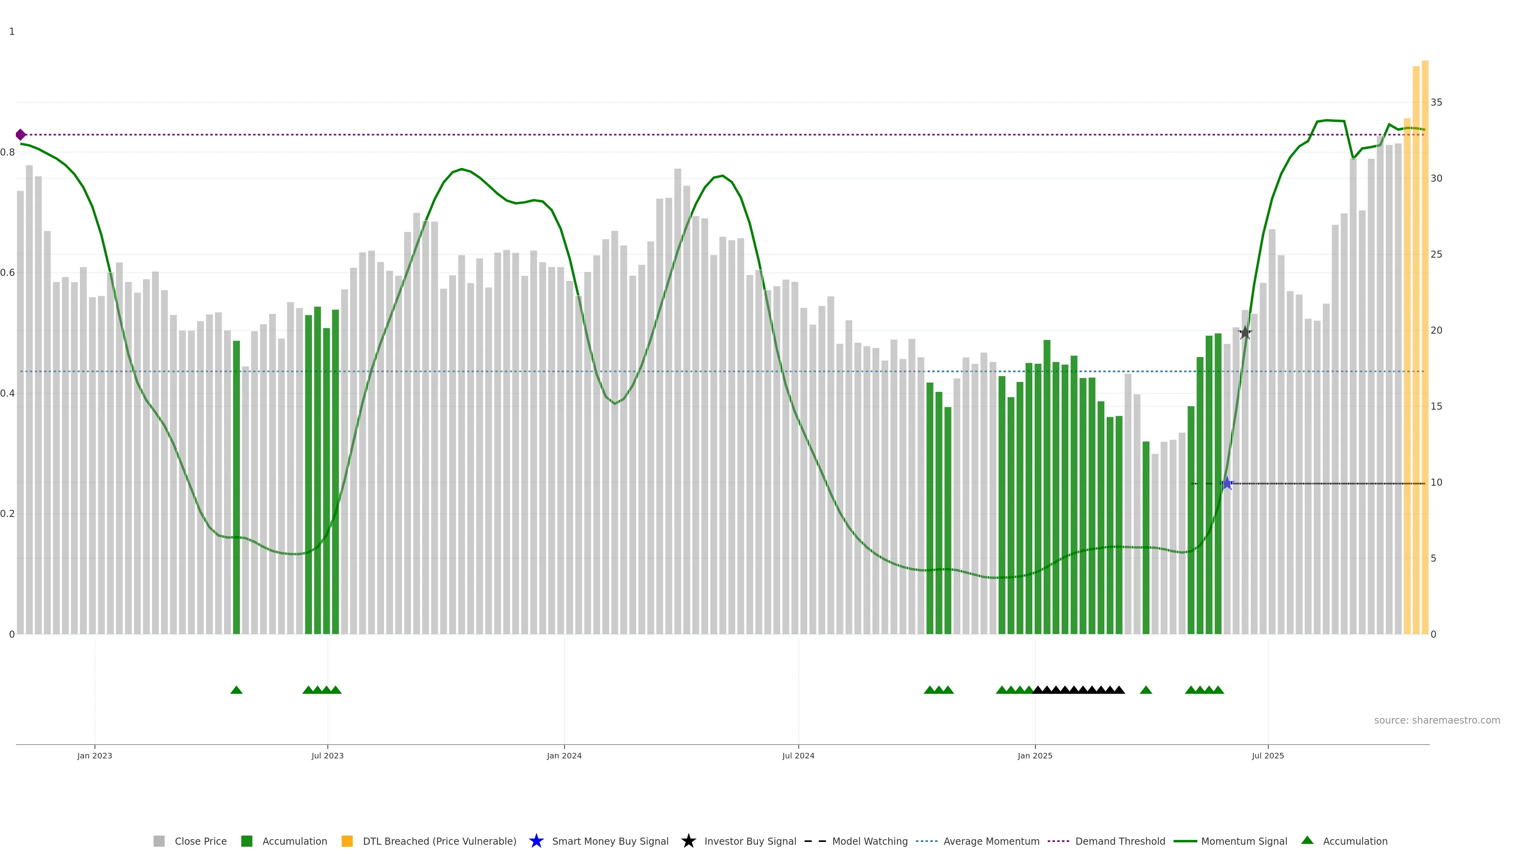Hide the Demand Threshold legend series
The image size is (1520, 855).
[x=1119, y=841]
